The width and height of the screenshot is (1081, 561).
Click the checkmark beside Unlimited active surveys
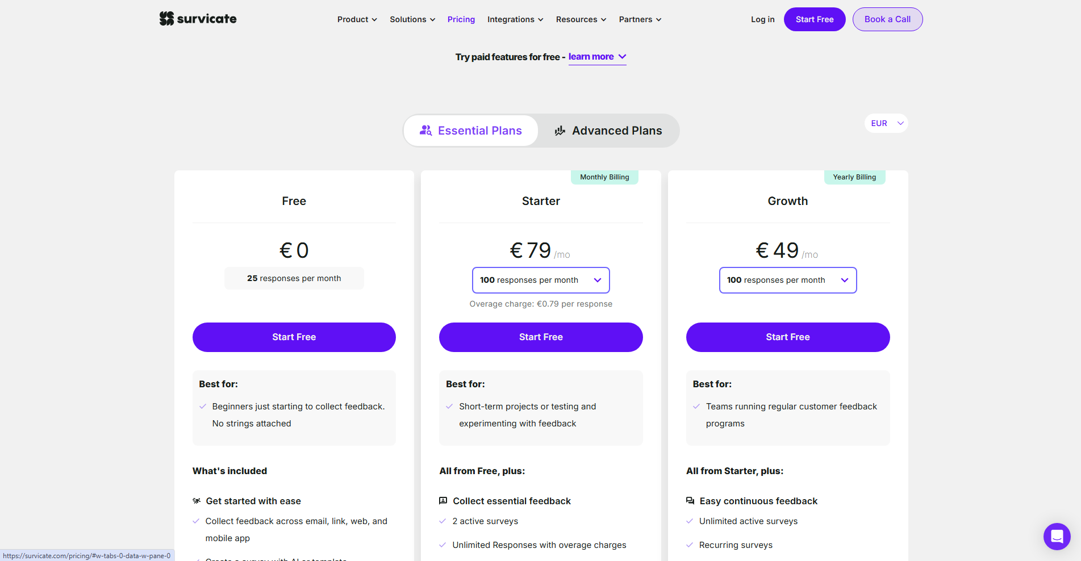tap(689, 521)
